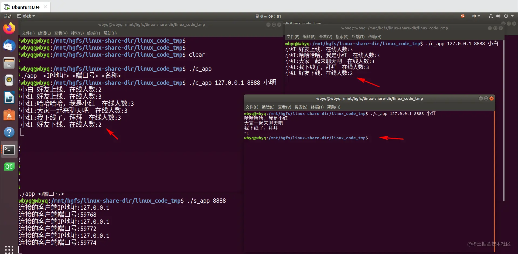Click the 小白 terminal window title bar
The width and height of the screenshot is (518, 254).
[394, 28]
